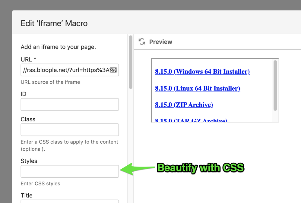
Task: Click the Title input field
Action: 70,201
